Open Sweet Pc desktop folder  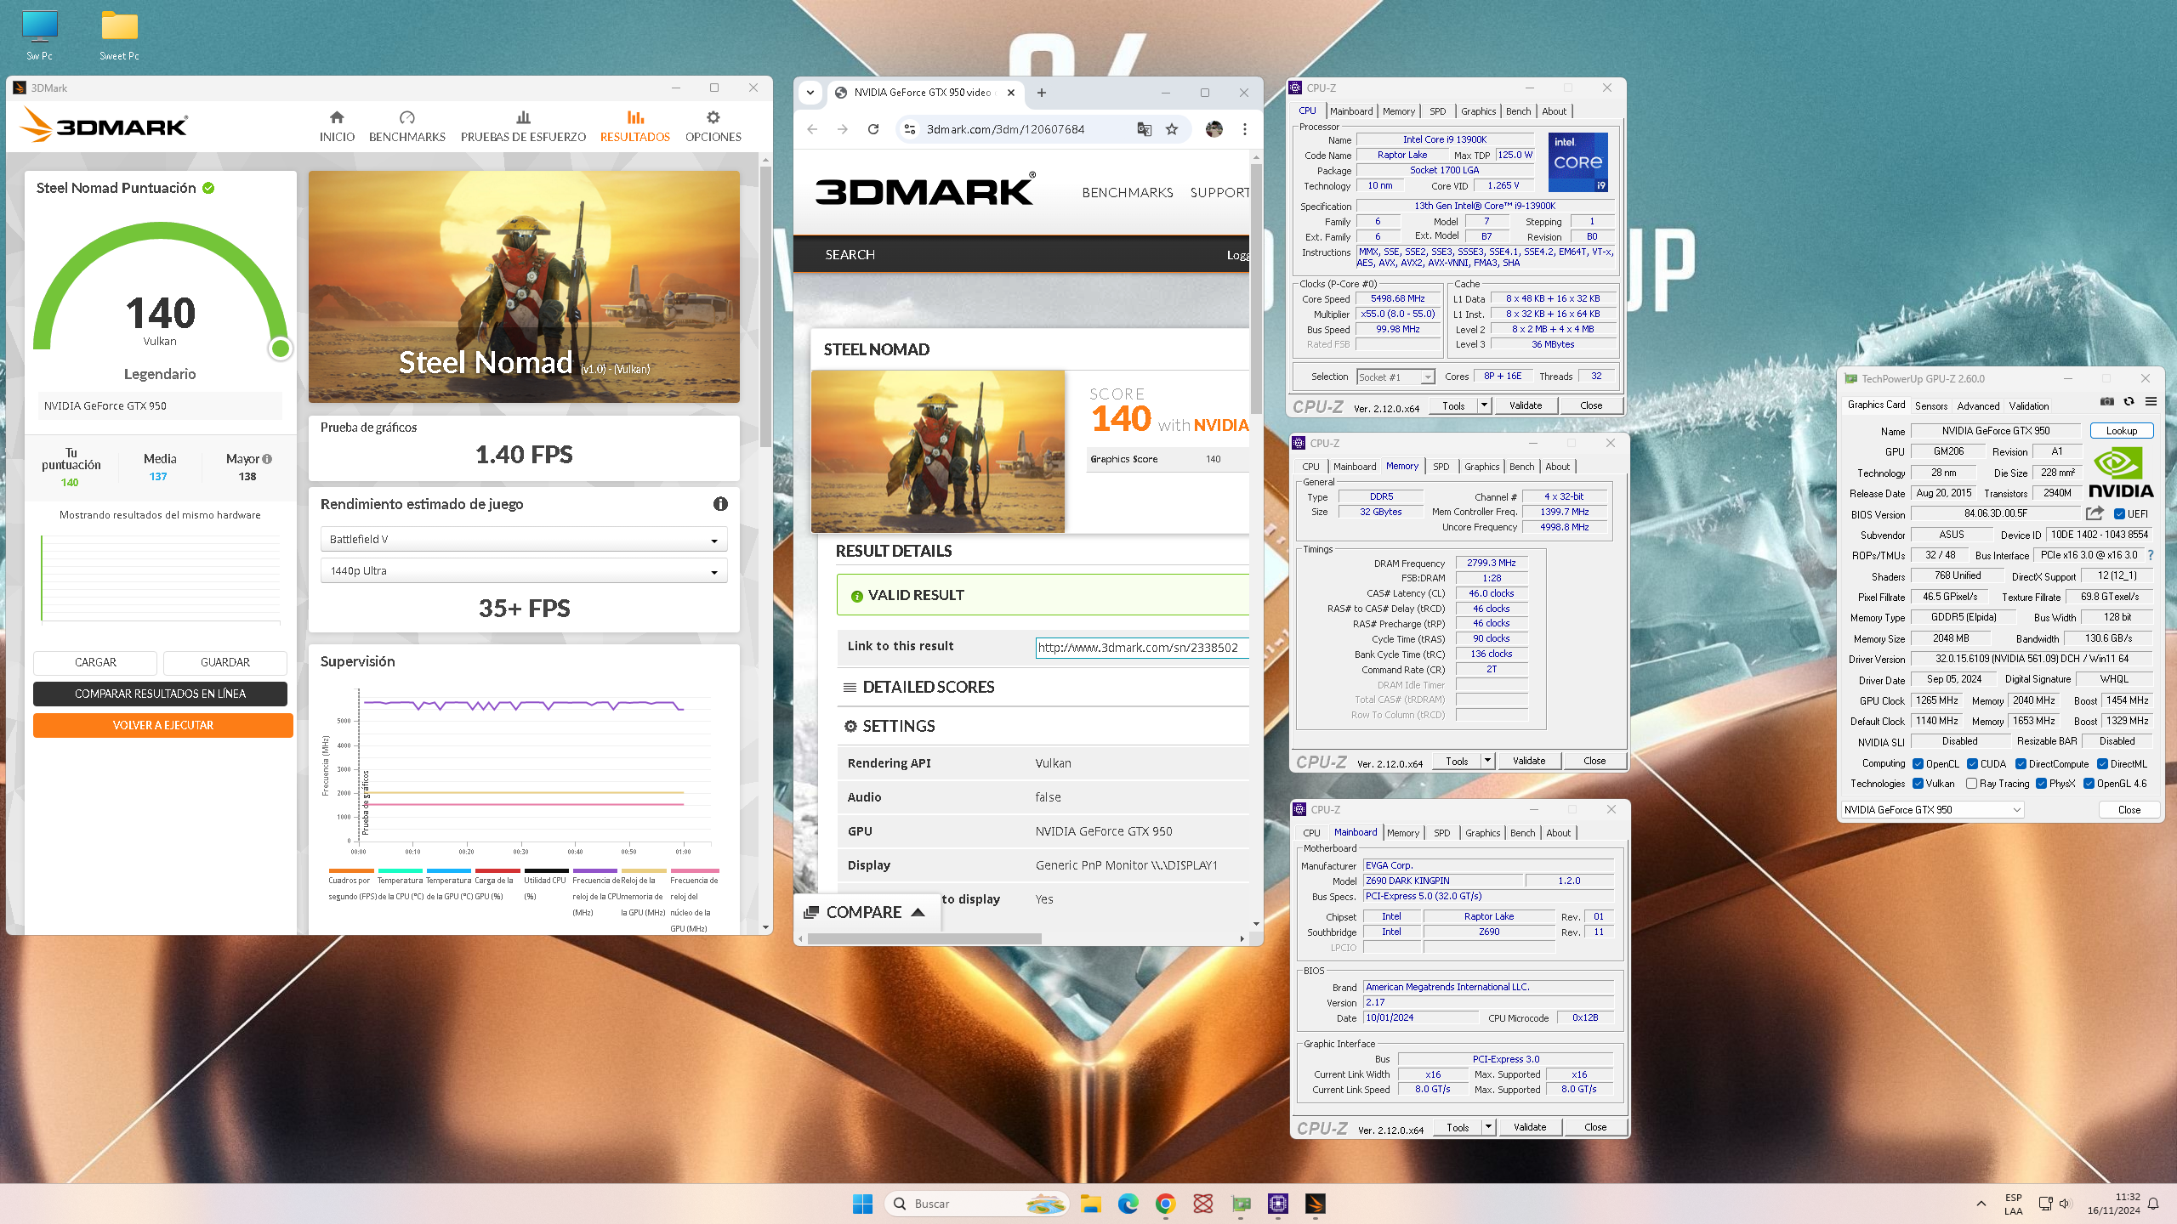(x=119, y=36)
